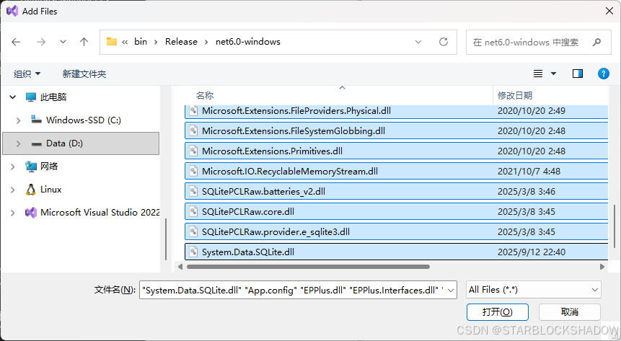This screenshot has height=341, width=621.
Task: Close the Add Files dialog
Action: pyautogui.click(x=609, y=11)
